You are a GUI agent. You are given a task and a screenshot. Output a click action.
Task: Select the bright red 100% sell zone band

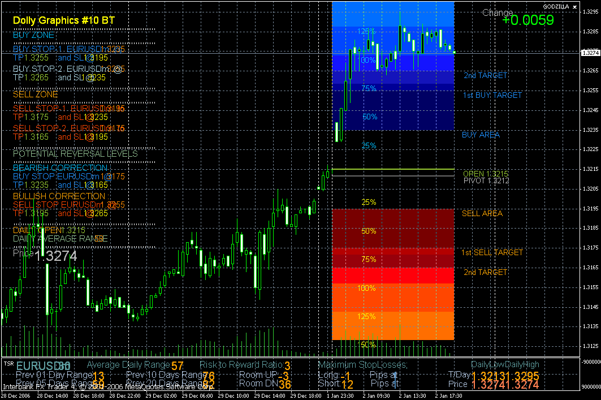(393, 276)
